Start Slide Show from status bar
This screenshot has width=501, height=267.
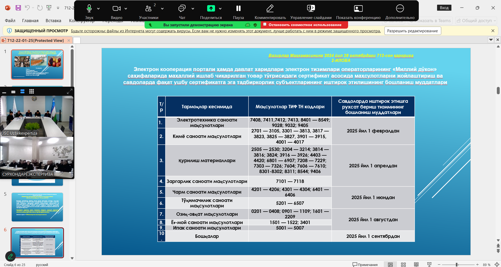[429, 264]
